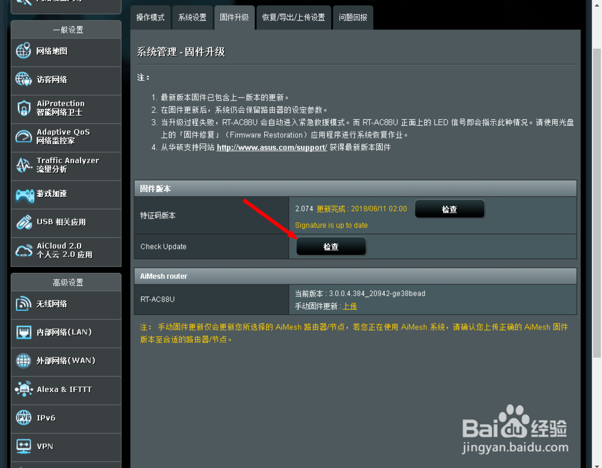602x468 pixels.
Task: Click 'Signature is up to date' text
Action: 331,225
